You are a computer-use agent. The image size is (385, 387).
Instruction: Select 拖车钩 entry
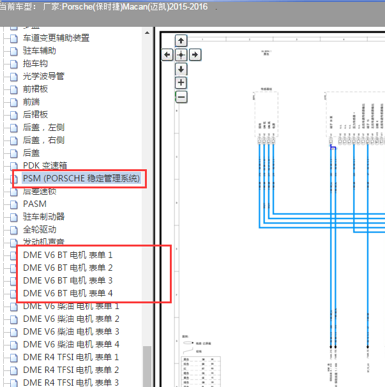click(35, 64)
